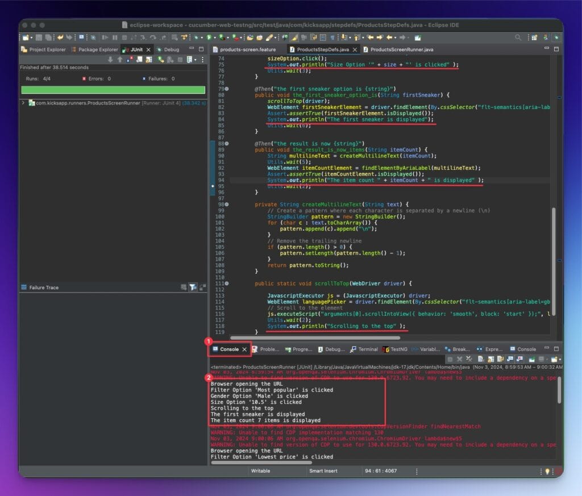Click the green Run button in toolbar
The height and width of the screenshot is (496, 582).
[209, 37]
